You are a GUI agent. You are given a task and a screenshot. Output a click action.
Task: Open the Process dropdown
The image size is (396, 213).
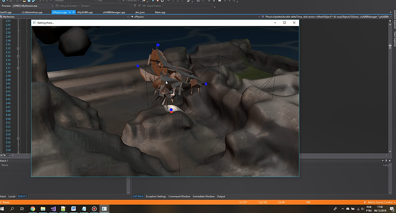[52, 6]
